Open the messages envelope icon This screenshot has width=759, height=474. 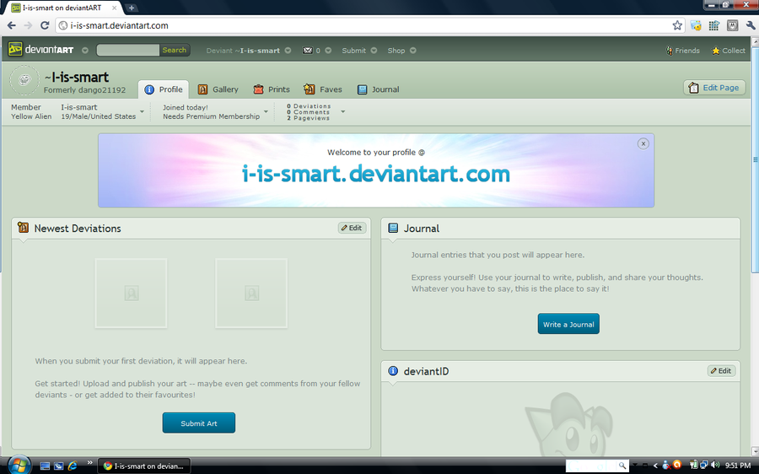307,51
